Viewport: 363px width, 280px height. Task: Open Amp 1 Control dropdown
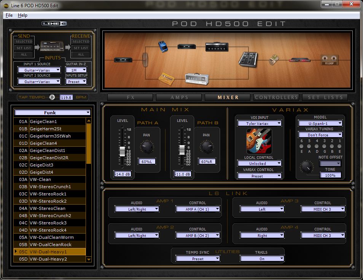198,209
